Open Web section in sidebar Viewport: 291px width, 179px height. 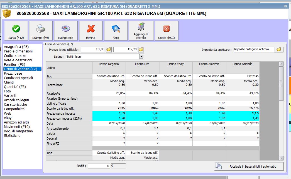[x=8, y=113]
